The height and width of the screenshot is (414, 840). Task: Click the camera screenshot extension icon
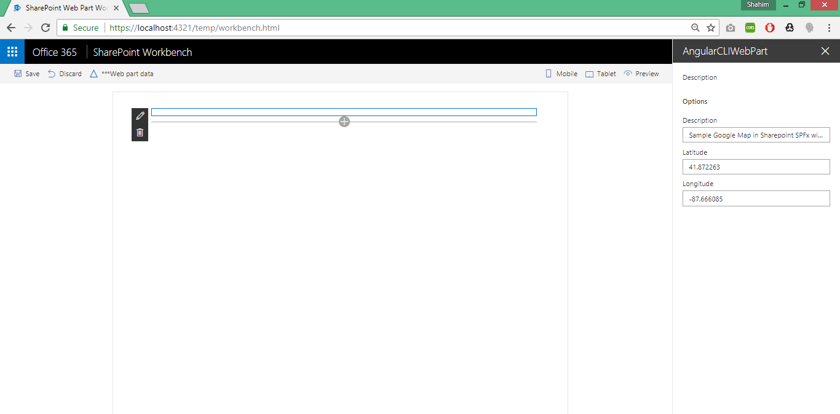tap(731, 28)
